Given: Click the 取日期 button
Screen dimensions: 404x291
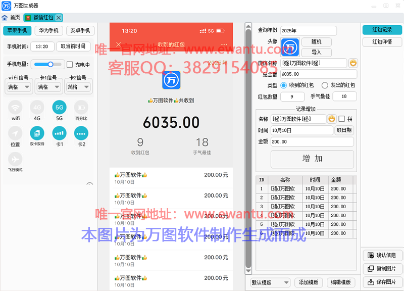Looking at the screenshot, I should pyautogui.click(x=344, y=130).
